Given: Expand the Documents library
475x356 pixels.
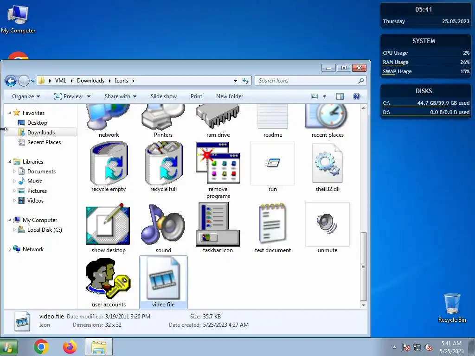Looking at the screenshot, I should tap(14, 172).
